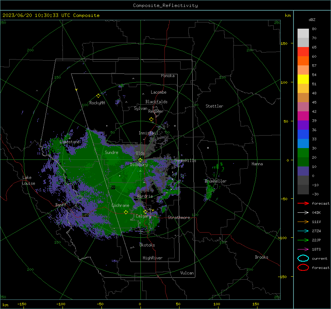331x309 pixels.
Task: Click the yellow diamond marker below Cochrane
Action: pyautogui.click(x=126, y=212)
